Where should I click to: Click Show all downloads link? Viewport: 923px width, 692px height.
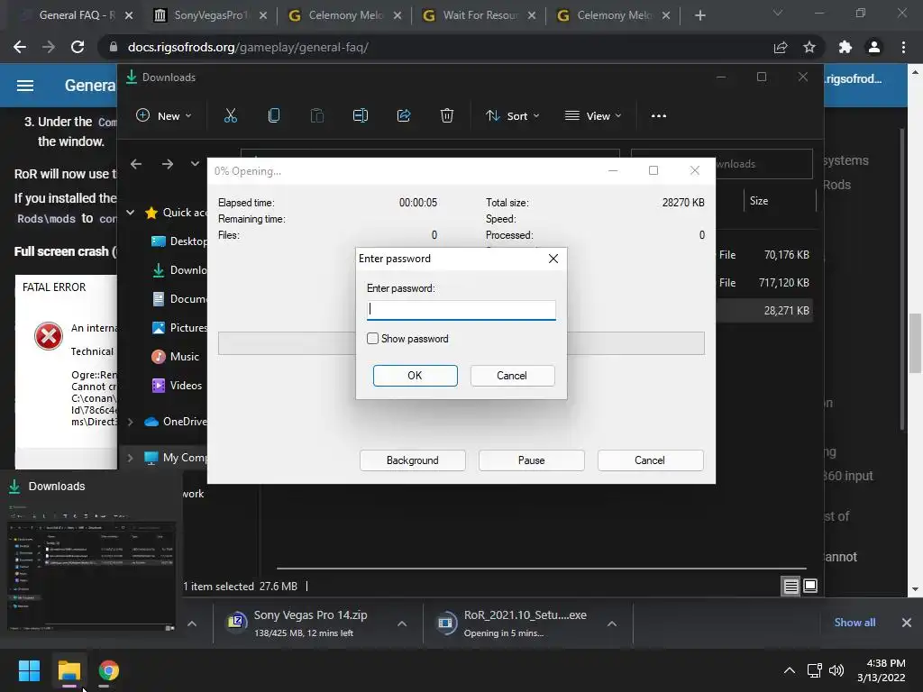[x=854, y=622]
